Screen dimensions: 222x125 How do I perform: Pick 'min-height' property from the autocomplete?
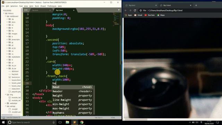(x=72, y=104)
